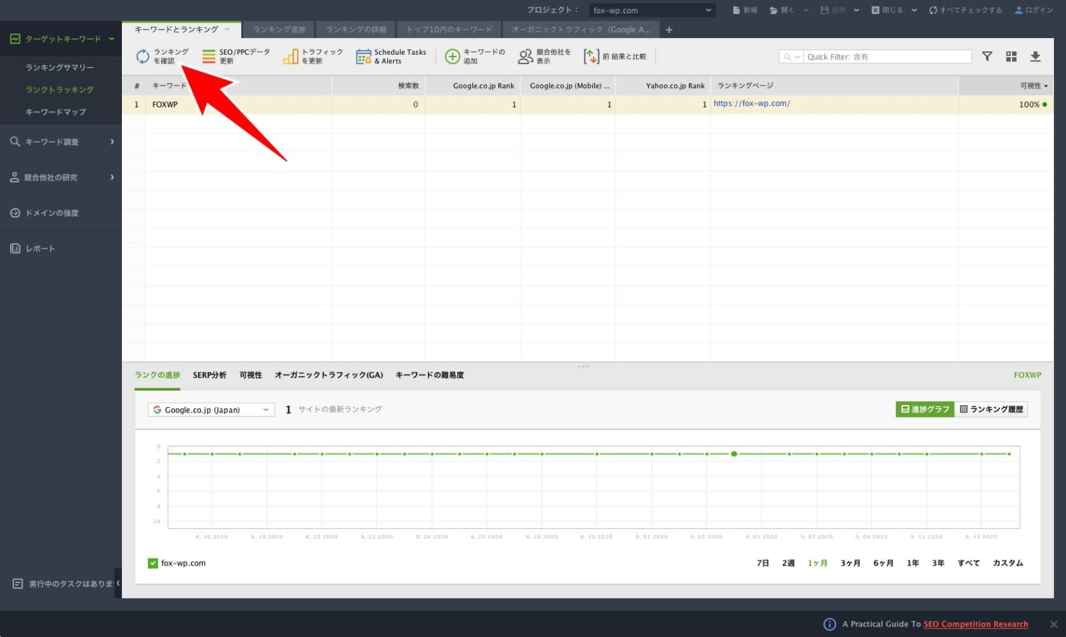Expand the 開く dropdown arrow
Screen dimensions: 1066x637
tap(805, 10)
